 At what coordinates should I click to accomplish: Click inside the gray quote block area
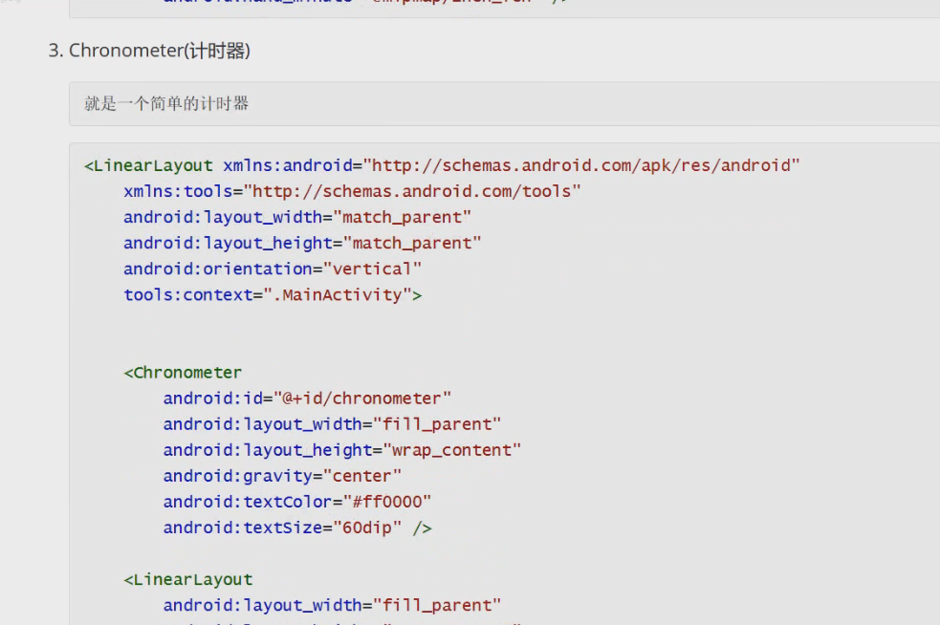478,103
